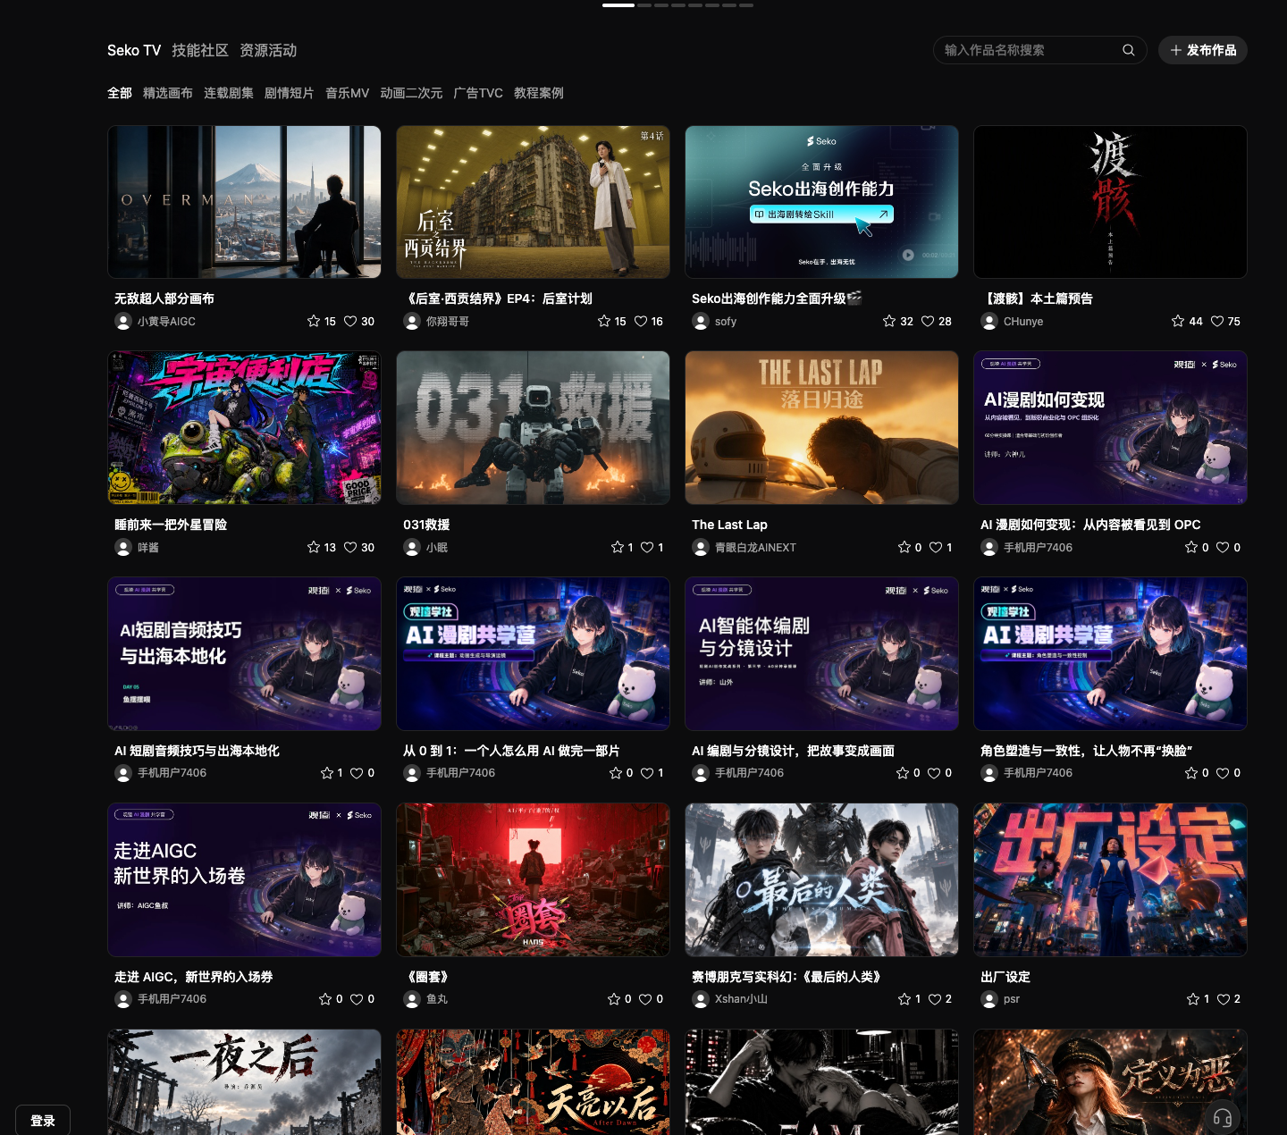The height and width of the screenshot is (1135, 1287).
Task: Star the 031救援 work
Action: click(618, 547)
